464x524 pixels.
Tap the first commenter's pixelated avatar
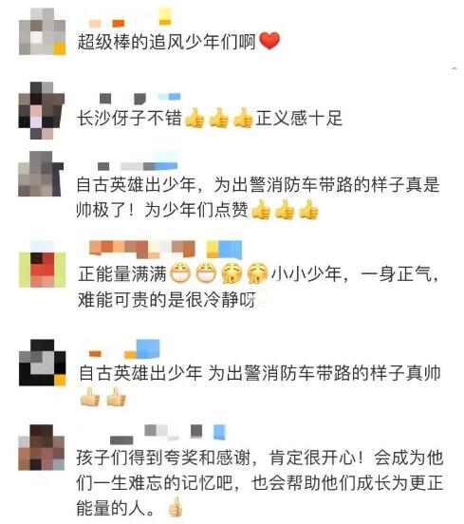point(42,31)
